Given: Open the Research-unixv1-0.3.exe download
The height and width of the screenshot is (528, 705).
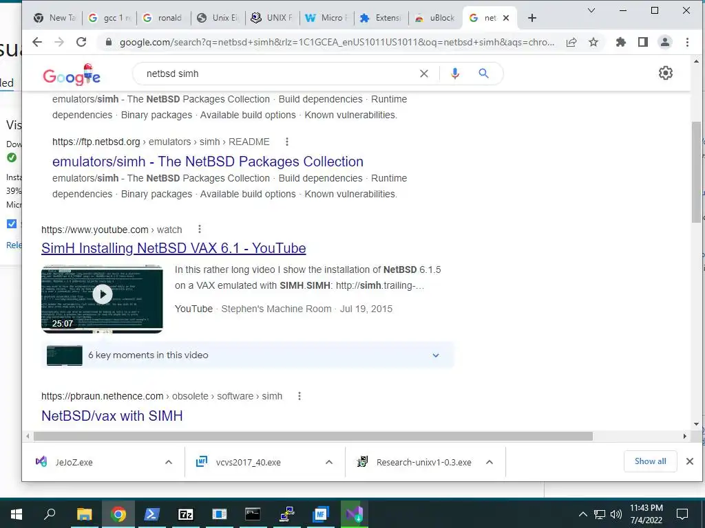Looking at the screenshot, I should [423, 462].
